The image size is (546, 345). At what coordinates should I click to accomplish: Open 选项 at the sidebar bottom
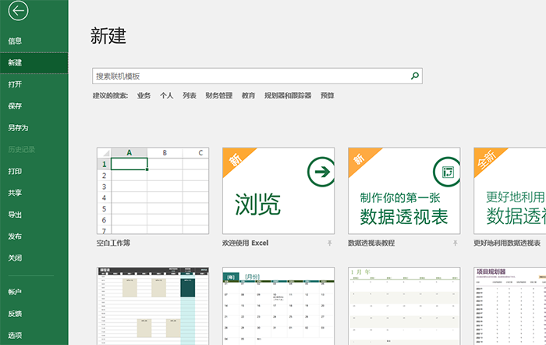(15, 335)
